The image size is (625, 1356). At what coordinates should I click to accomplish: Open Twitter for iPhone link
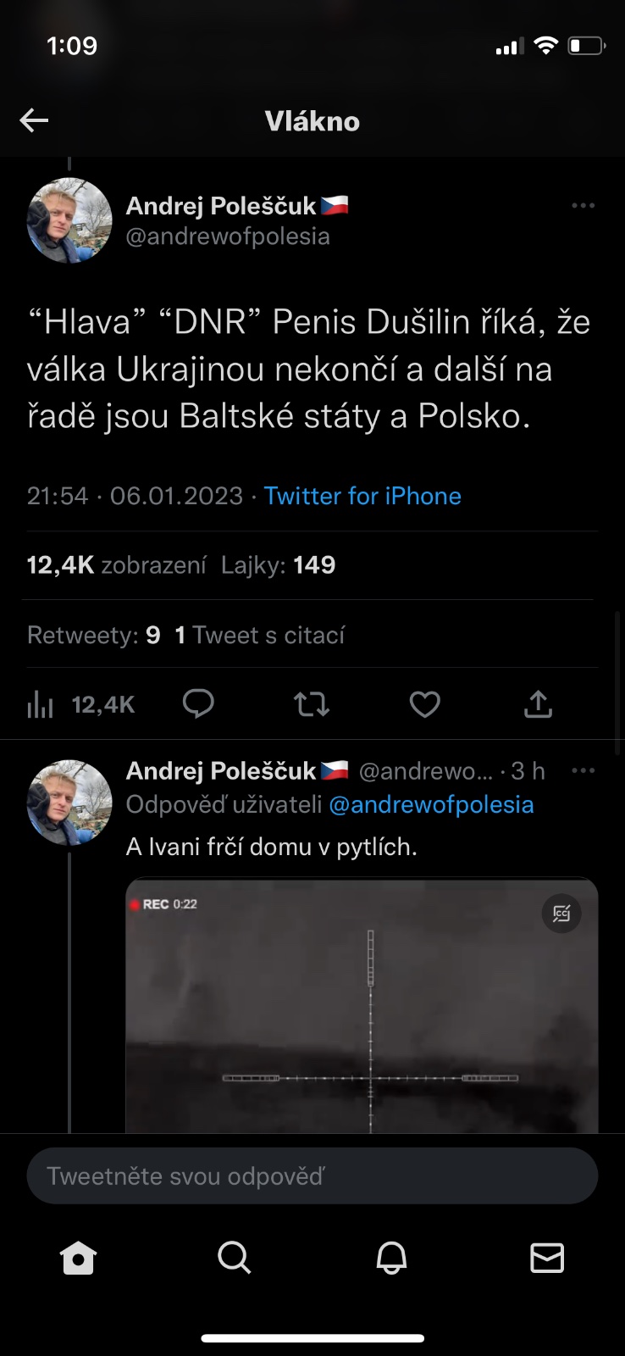(362, 496)
